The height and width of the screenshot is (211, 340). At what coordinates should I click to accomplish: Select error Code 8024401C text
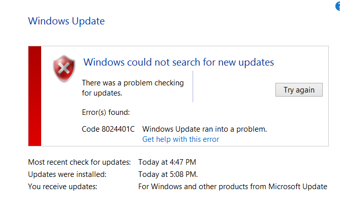[108, 129]
